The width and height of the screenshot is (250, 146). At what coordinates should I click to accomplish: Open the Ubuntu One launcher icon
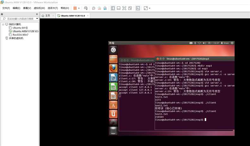pyautogui.click(x=113, y=114)
